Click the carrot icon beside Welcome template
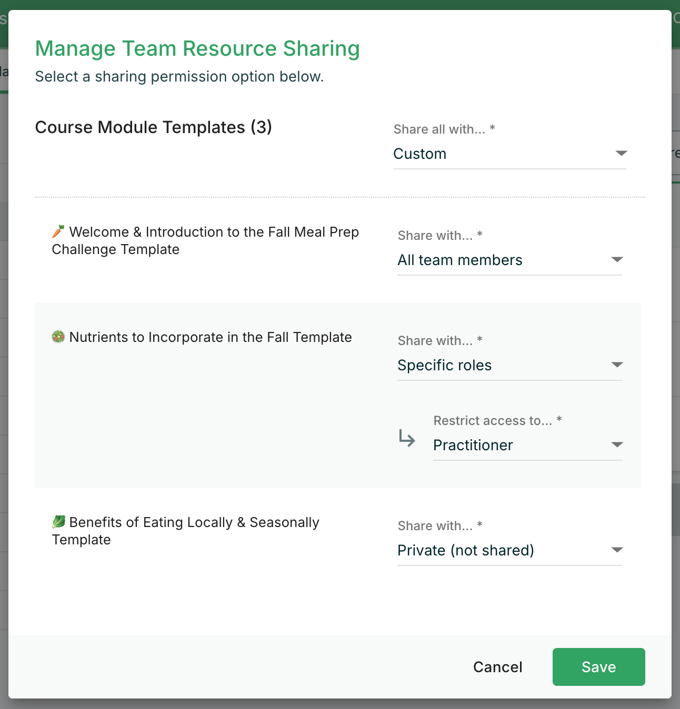680x709 pixels. [x=58, y=231]
